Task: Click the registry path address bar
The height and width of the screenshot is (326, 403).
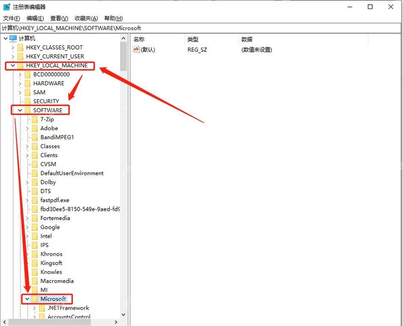Action: [201, 28]
